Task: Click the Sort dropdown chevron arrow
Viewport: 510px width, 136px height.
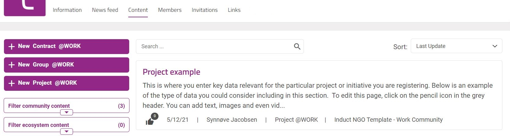Action: coord(495,46)
